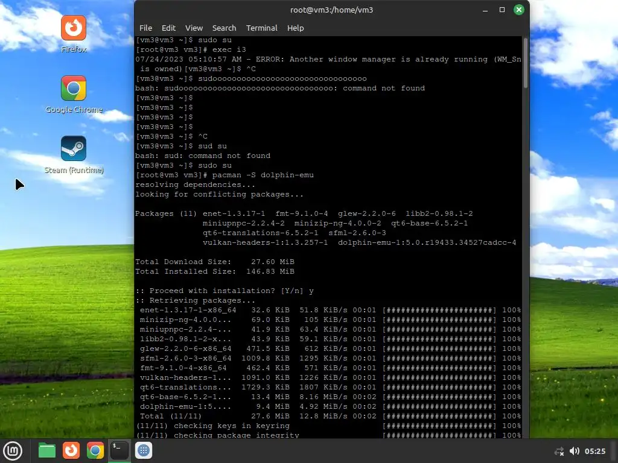The image size is (618, 463).
Task: Click the 'Total Installed Size' line
Action: click(215, 271)
